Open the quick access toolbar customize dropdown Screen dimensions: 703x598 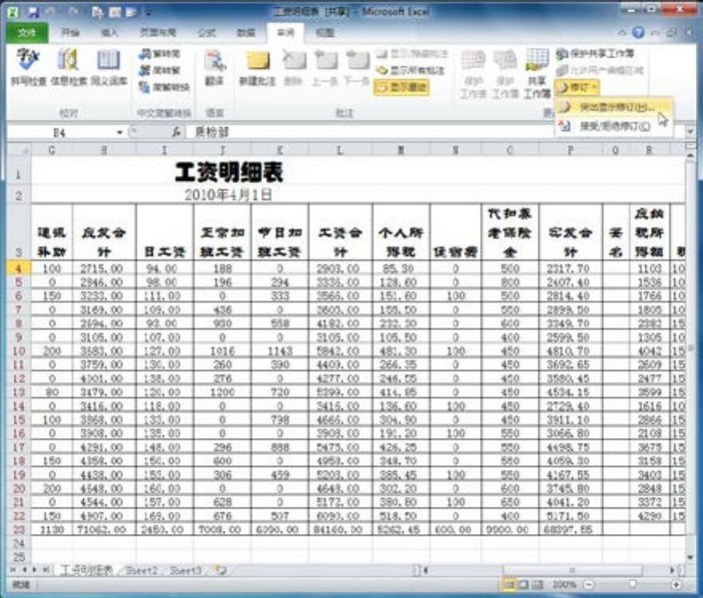point(149,13)
